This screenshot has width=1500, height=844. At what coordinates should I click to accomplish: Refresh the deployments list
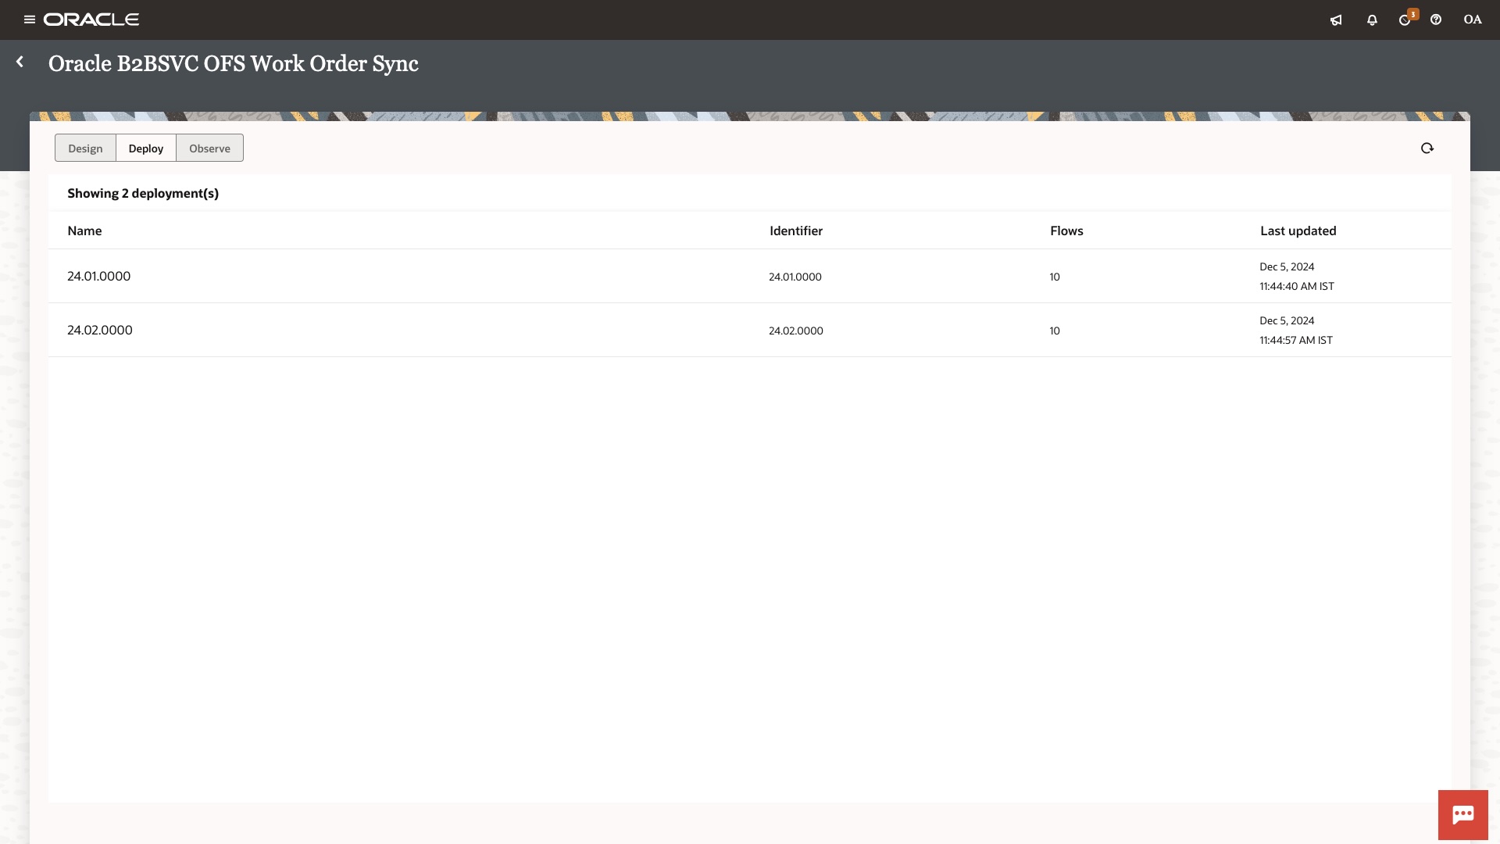(1427, 148)
